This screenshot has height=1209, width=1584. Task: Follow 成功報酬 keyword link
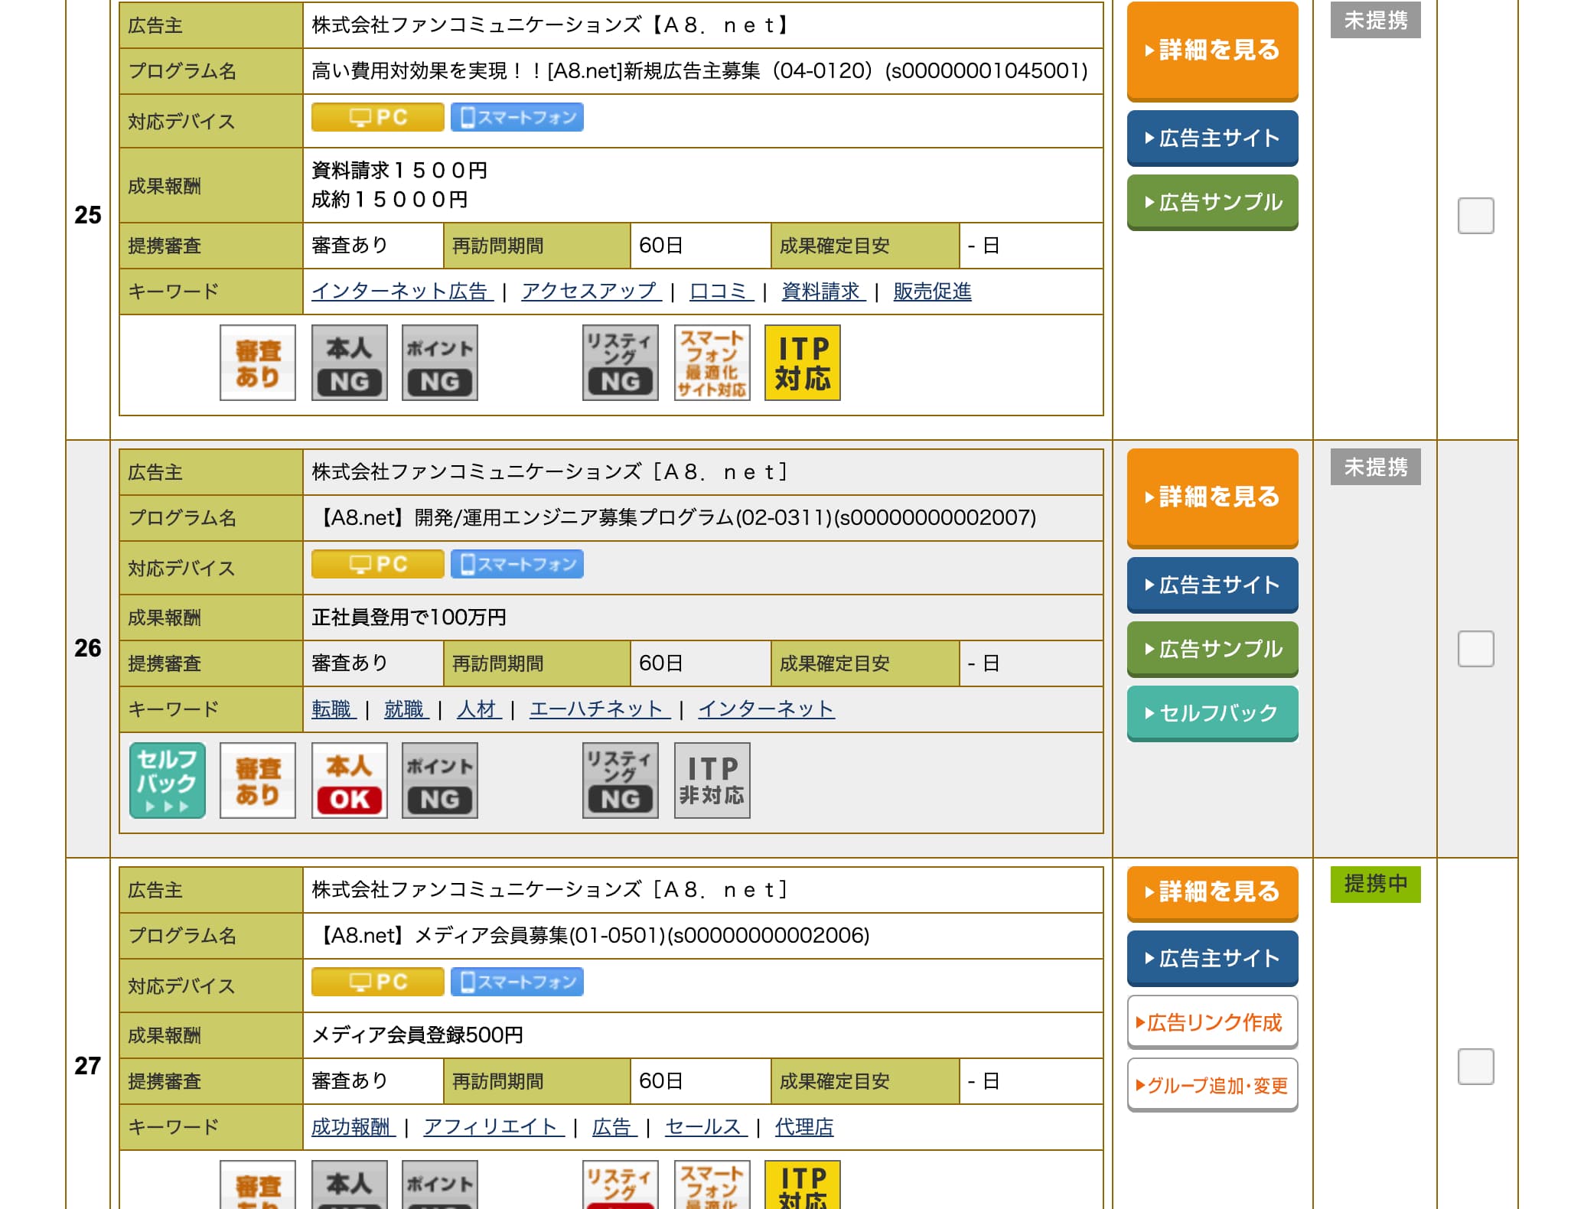[x=353, y=1127]
